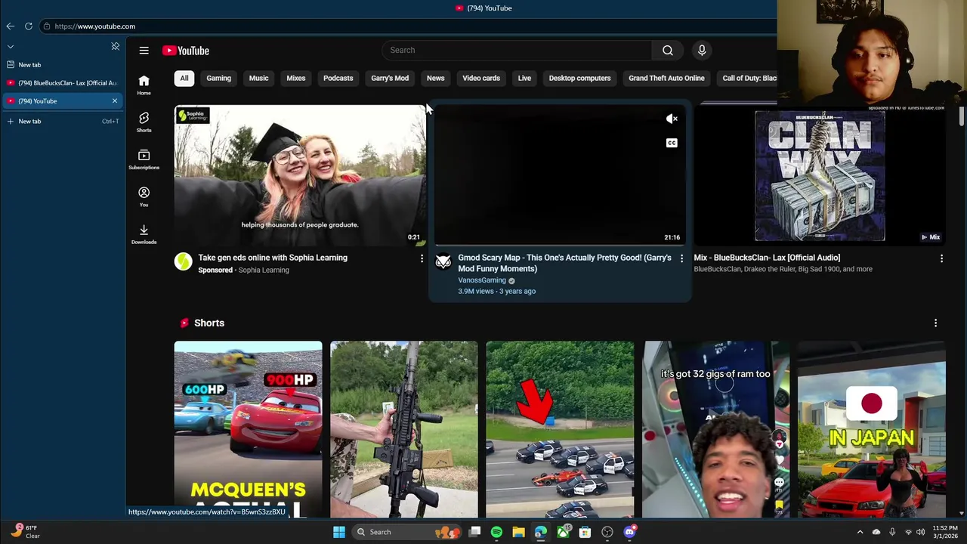Image resolution: width=967 pixels, height=544 pixels.
Task: Open the You page in sidebar
Action: pos(144,197)
